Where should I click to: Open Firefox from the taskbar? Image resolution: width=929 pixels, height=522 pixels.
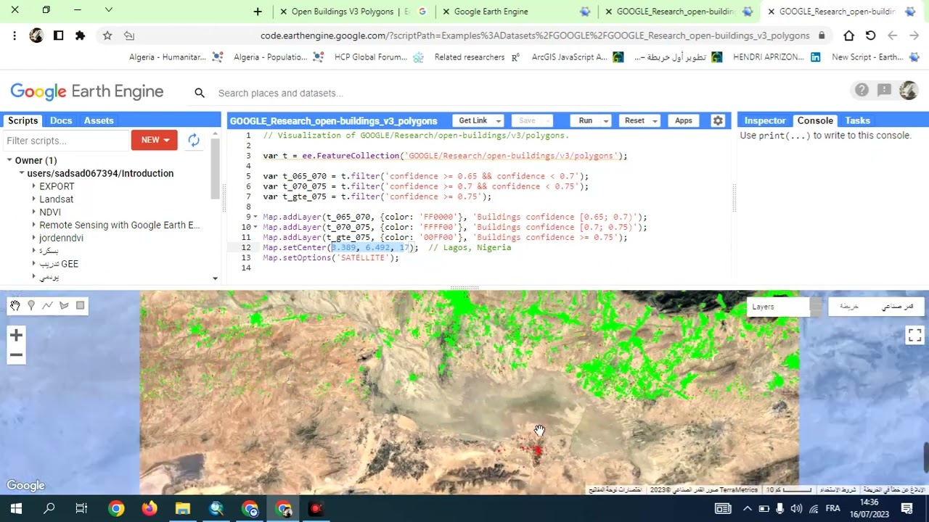pyautogui.click(x=150, y=509)
